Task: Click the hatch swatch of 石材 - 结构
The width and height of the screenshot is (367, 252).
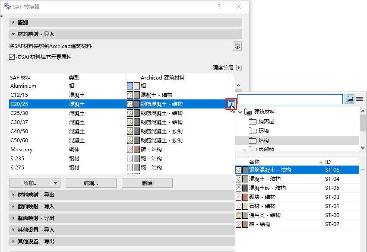Action: (x=238, y=206)
